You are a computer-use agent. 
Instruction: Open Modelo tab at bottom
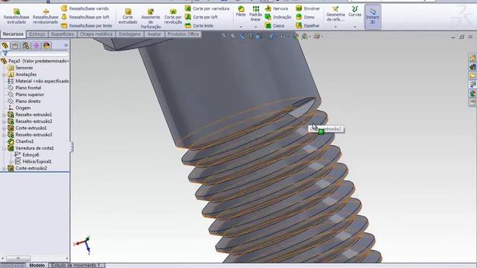[37, 265]
